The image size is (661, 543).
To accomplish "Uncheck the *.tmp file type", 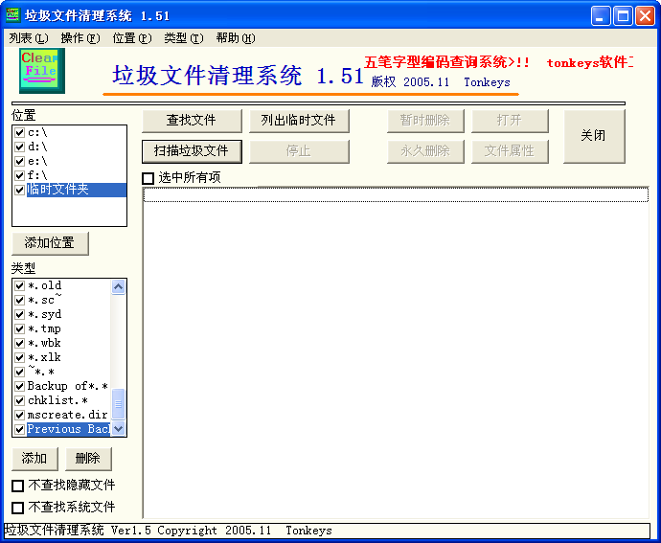I will click(20, 328).
